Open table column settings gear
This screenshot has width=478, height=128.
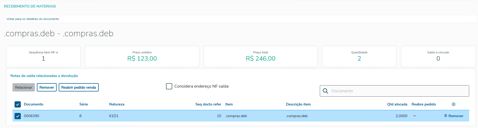(x=454, y=104)
